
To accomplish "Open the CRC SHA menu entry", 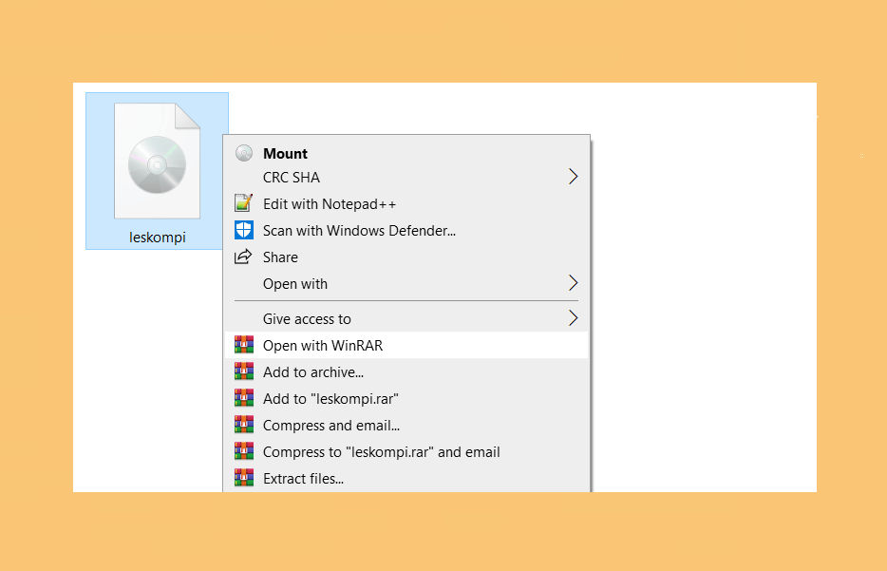I will 406,177.
